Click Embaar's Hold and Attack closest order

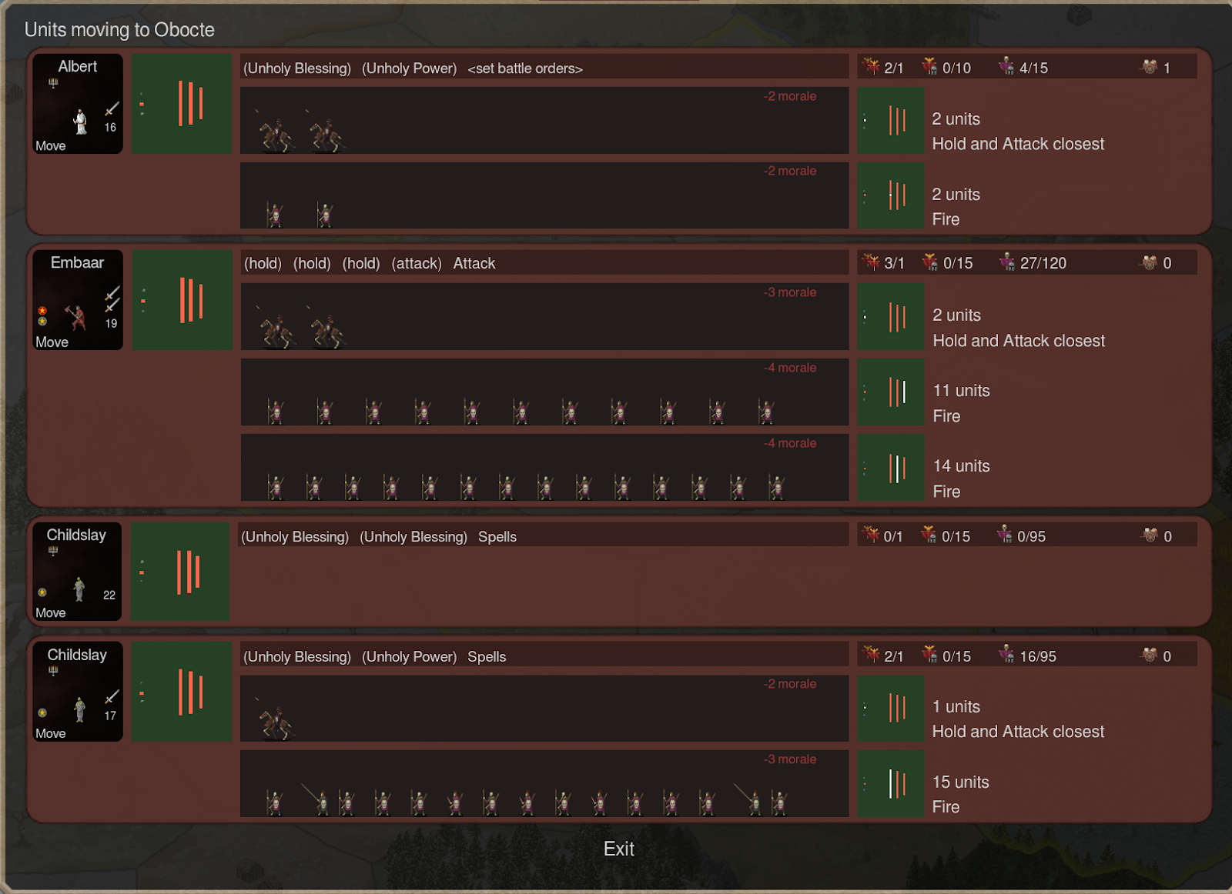pyautogui.click(x=1019, y=341)
